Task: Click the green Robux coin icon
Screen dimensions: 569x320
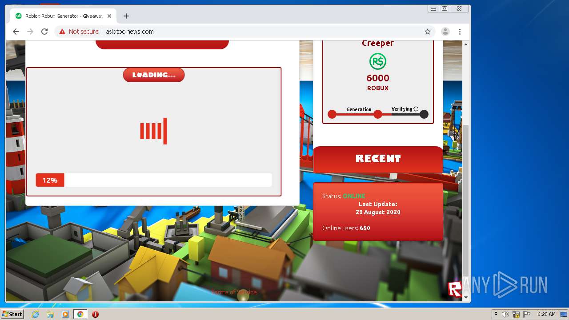Action: tap(378, 61)
